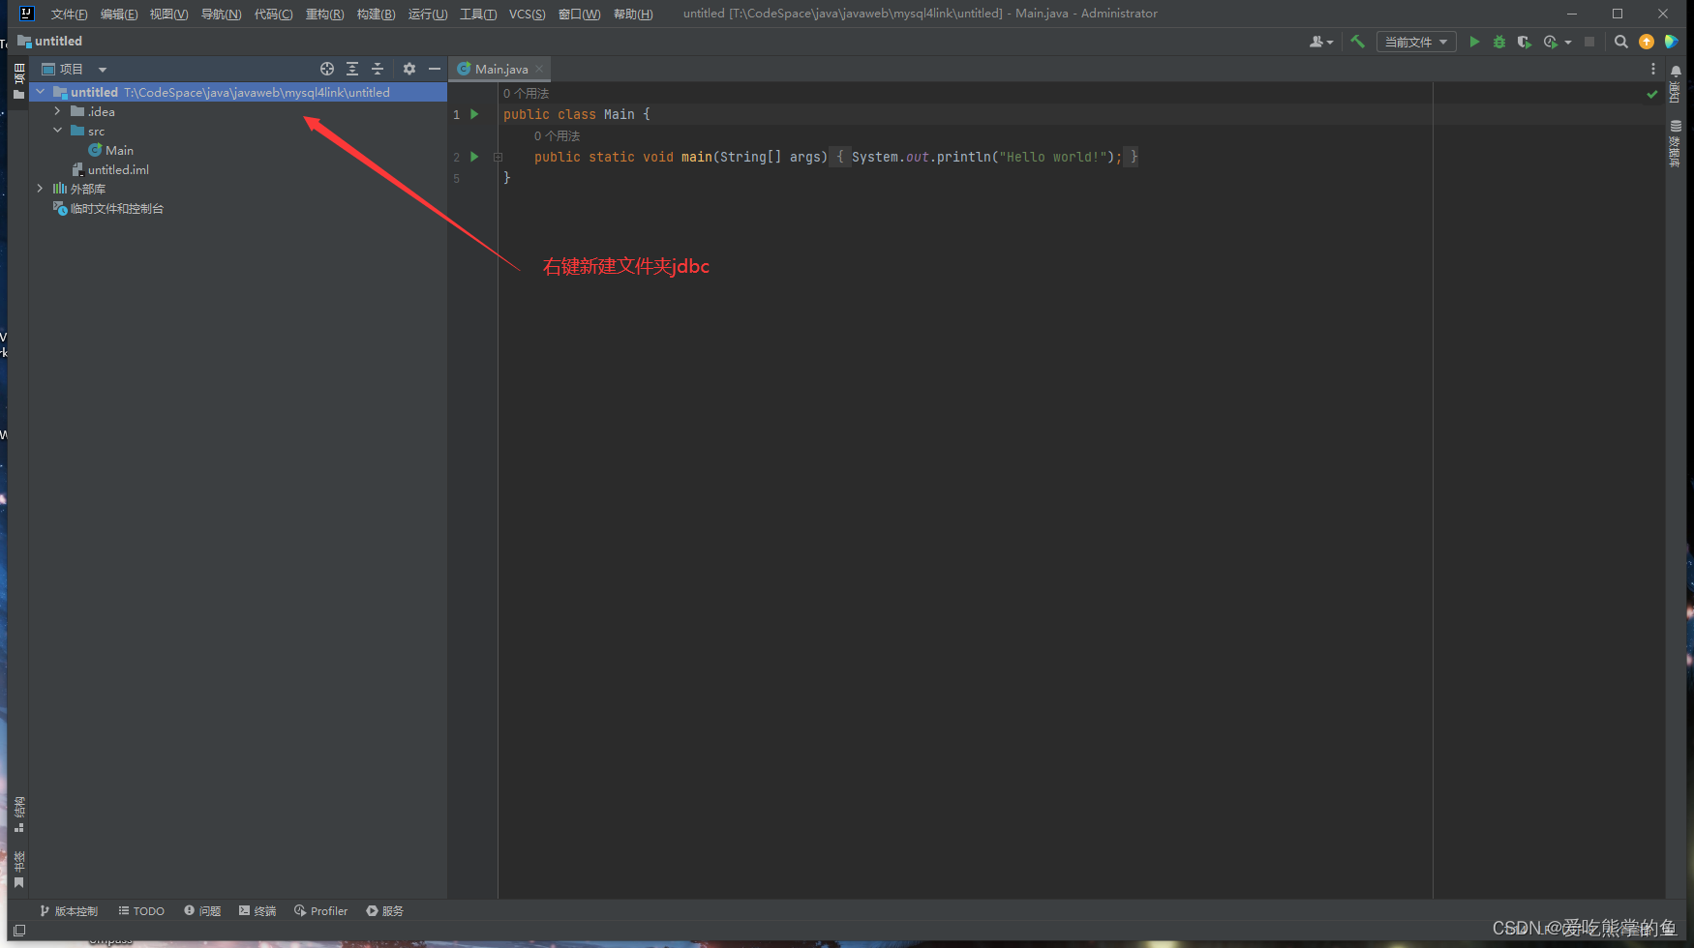Open the Notifications bell sidebar
This screenshot has height=948, width=1694.
click(1676, 84)
